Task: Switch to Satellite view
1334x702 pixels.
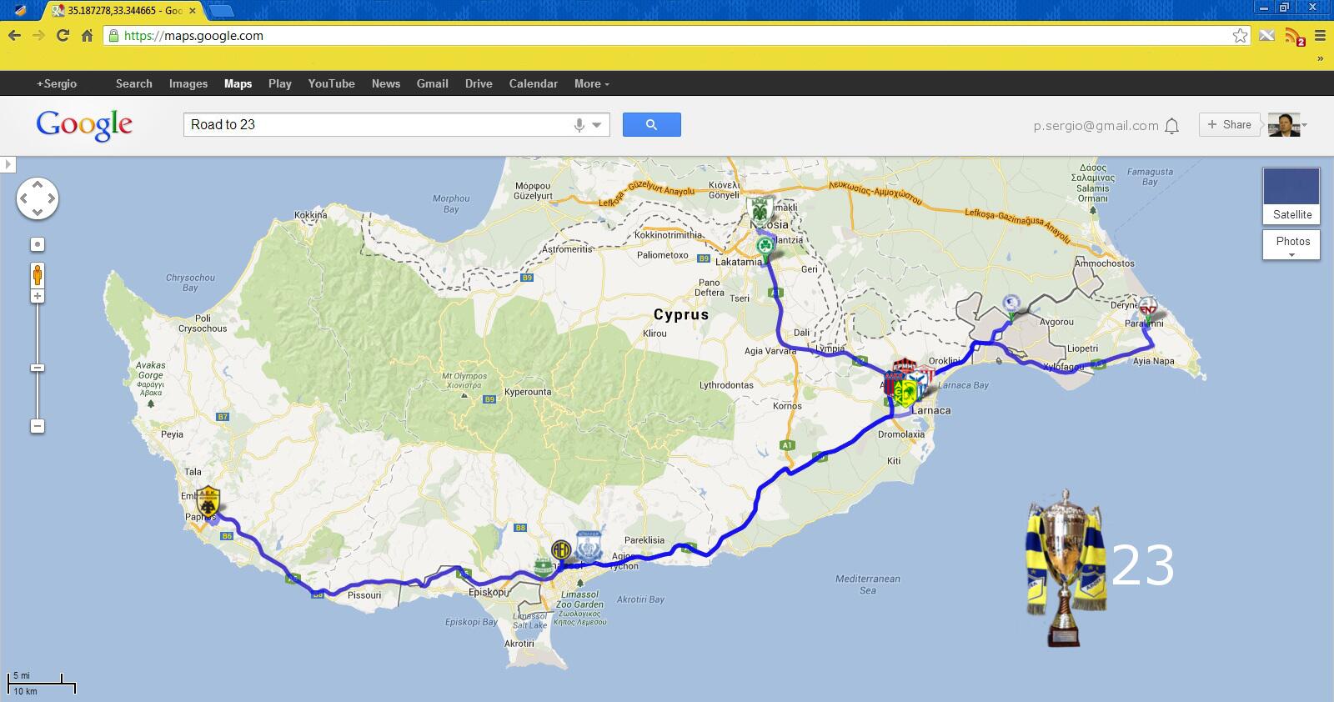Action: [1291, 196]
